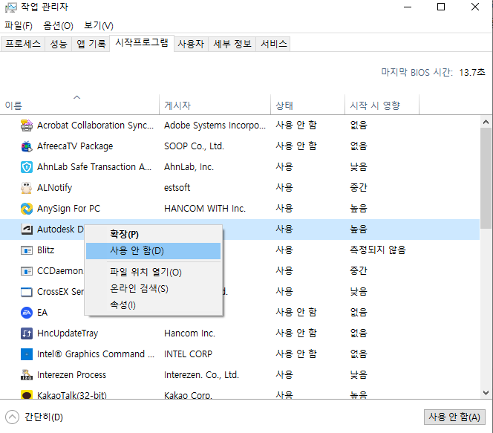493x433 pixels.
Task: Click the 13.7초 BIOS time value
Action: 472,73
